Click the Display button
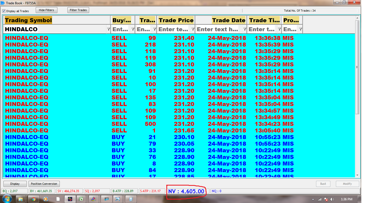This screenshot has height=203, width=365. [15, 184]
